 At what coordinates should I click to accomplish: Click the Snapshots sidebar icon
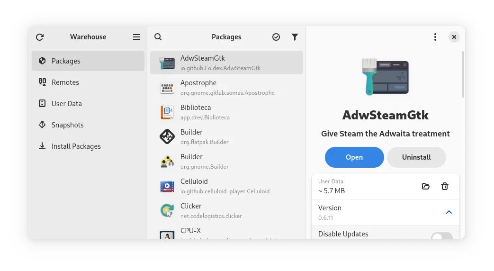coord(42,125)
